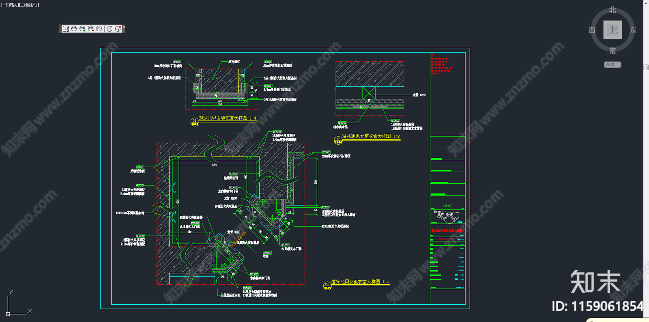The image size is (649, 322).
Task: Click the grid cube icon in floating toolbar
Action: (66, 29)
